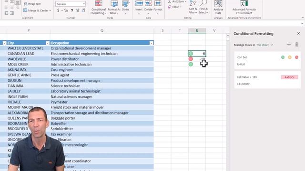305x171 pixels.
Task: Select cell Baggage porter
Action: 102,118
